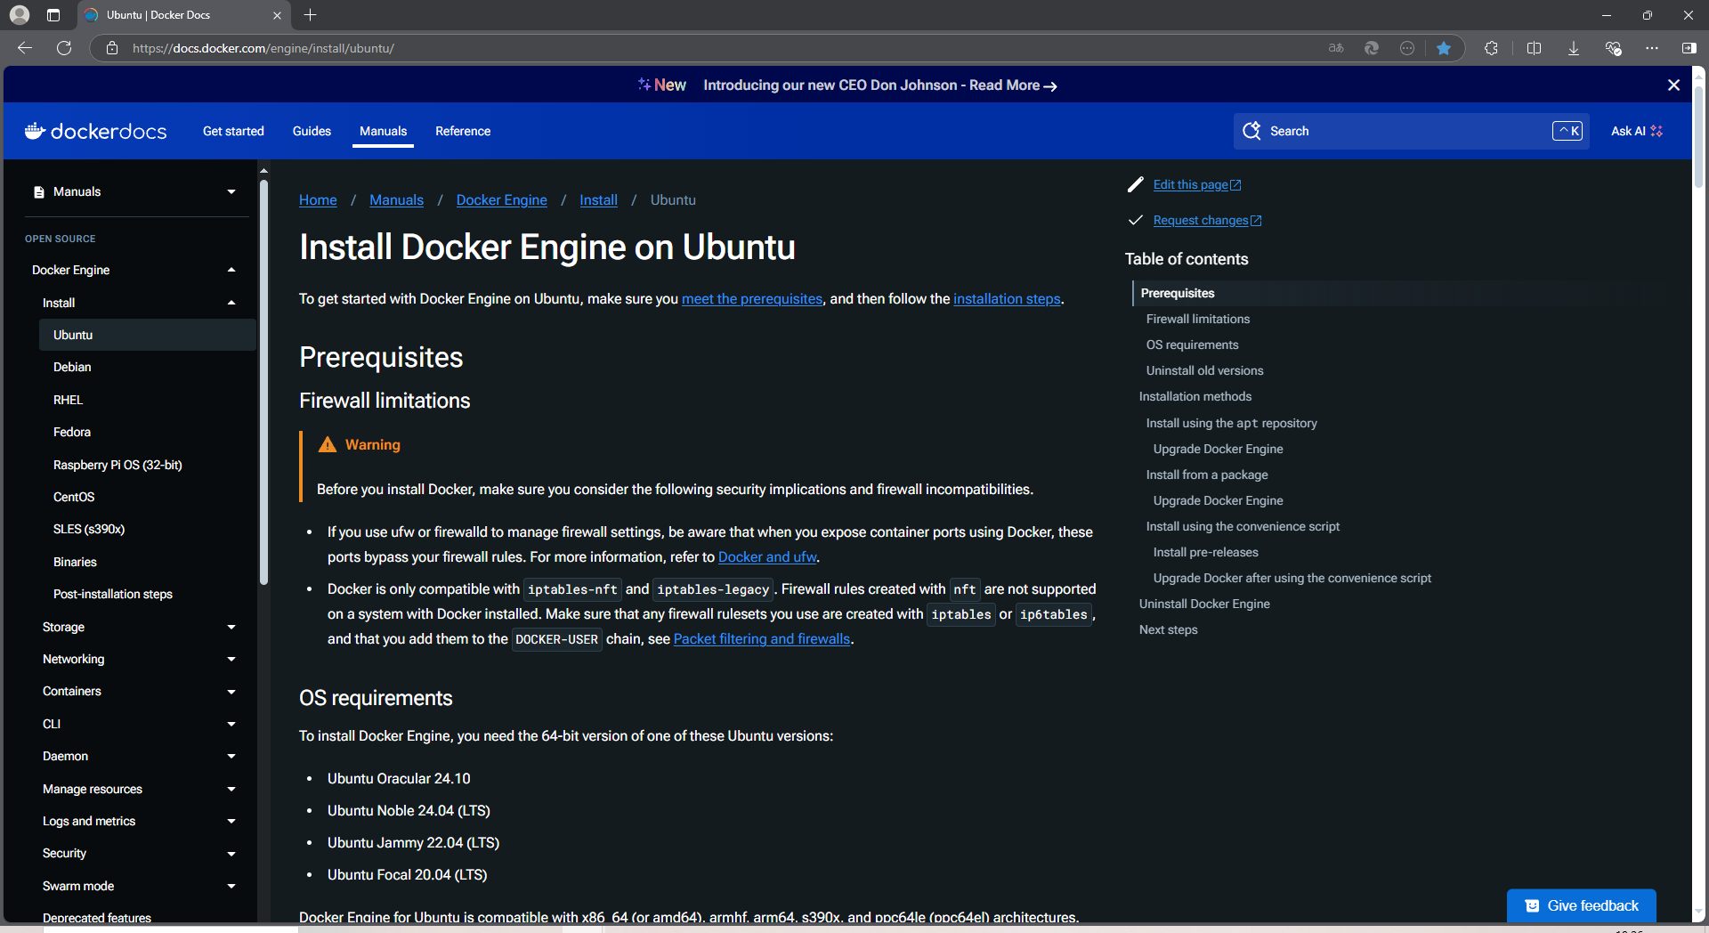Viewport: 1709px width, 933px height.
Task: Jump to OS requirements in contents
Action: click(x=1192, y=345)
